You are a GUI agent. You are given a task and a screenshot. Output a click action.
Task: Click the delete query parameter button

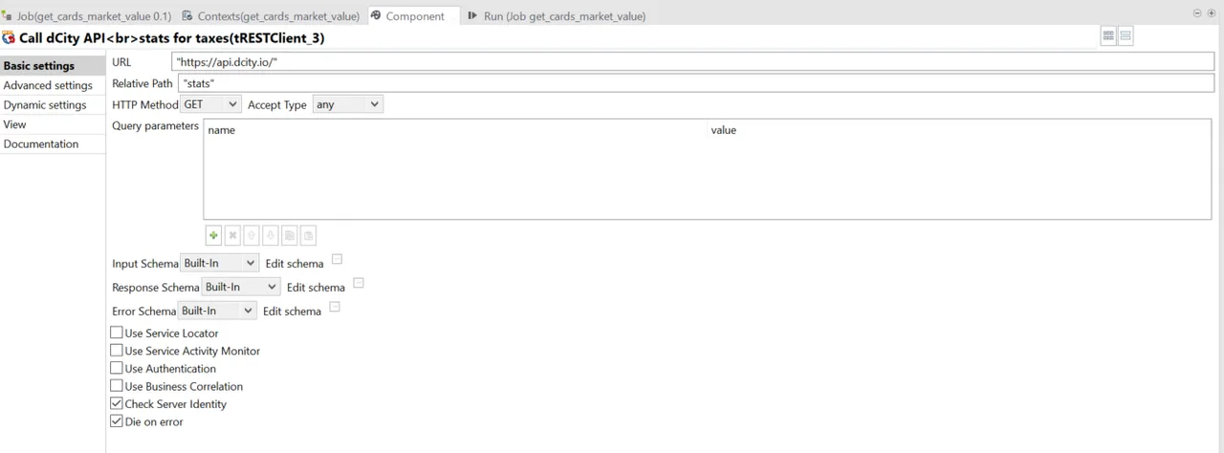232,235
